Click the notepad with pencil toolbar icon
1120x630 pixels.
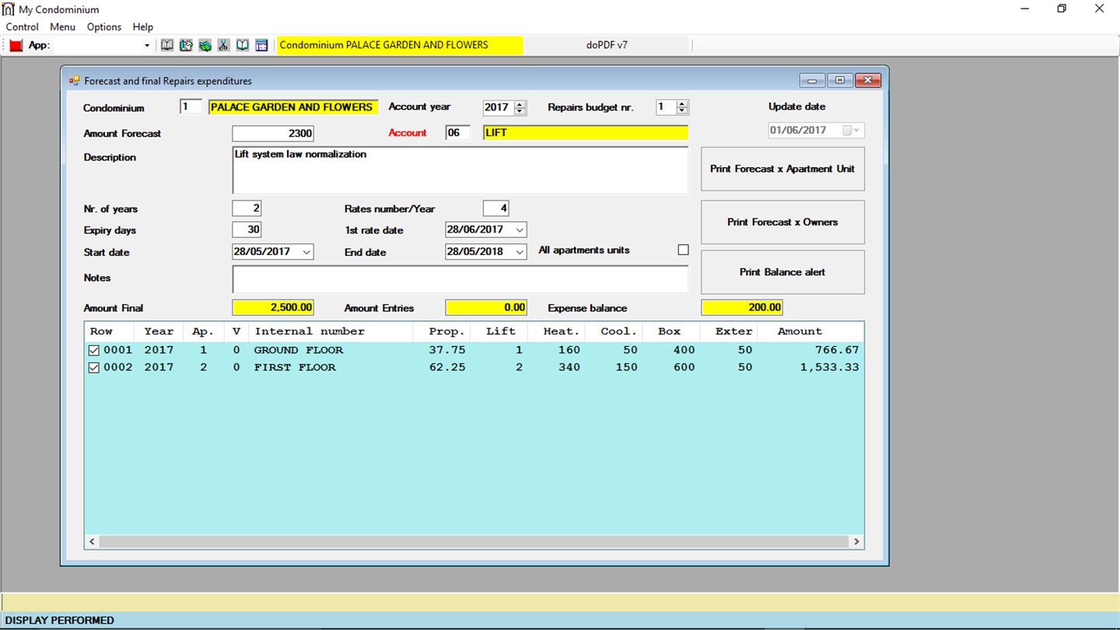click(186, 45)
